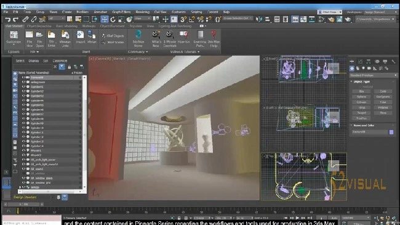400x225 pixels.
Task: Activate Bind to Space Warp tool
Action: (x=42, y=19)
